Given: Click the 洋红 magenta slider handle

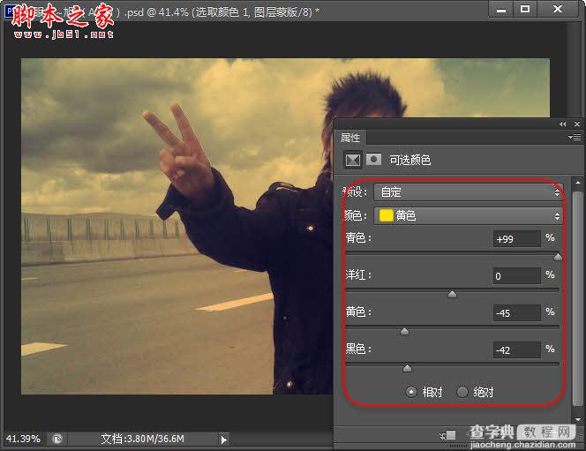Looking at the screenshot, I should 452,295.
